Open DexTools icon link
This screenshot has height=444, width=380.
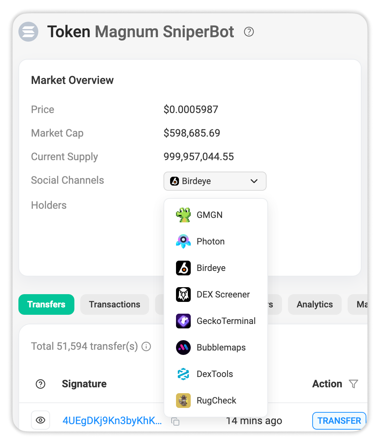[x=183, y=374]
